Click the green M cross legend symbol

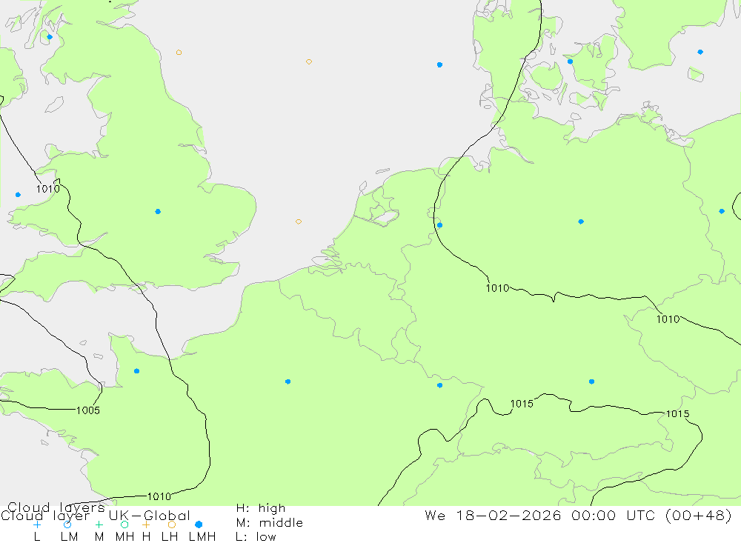coord(99,524)
